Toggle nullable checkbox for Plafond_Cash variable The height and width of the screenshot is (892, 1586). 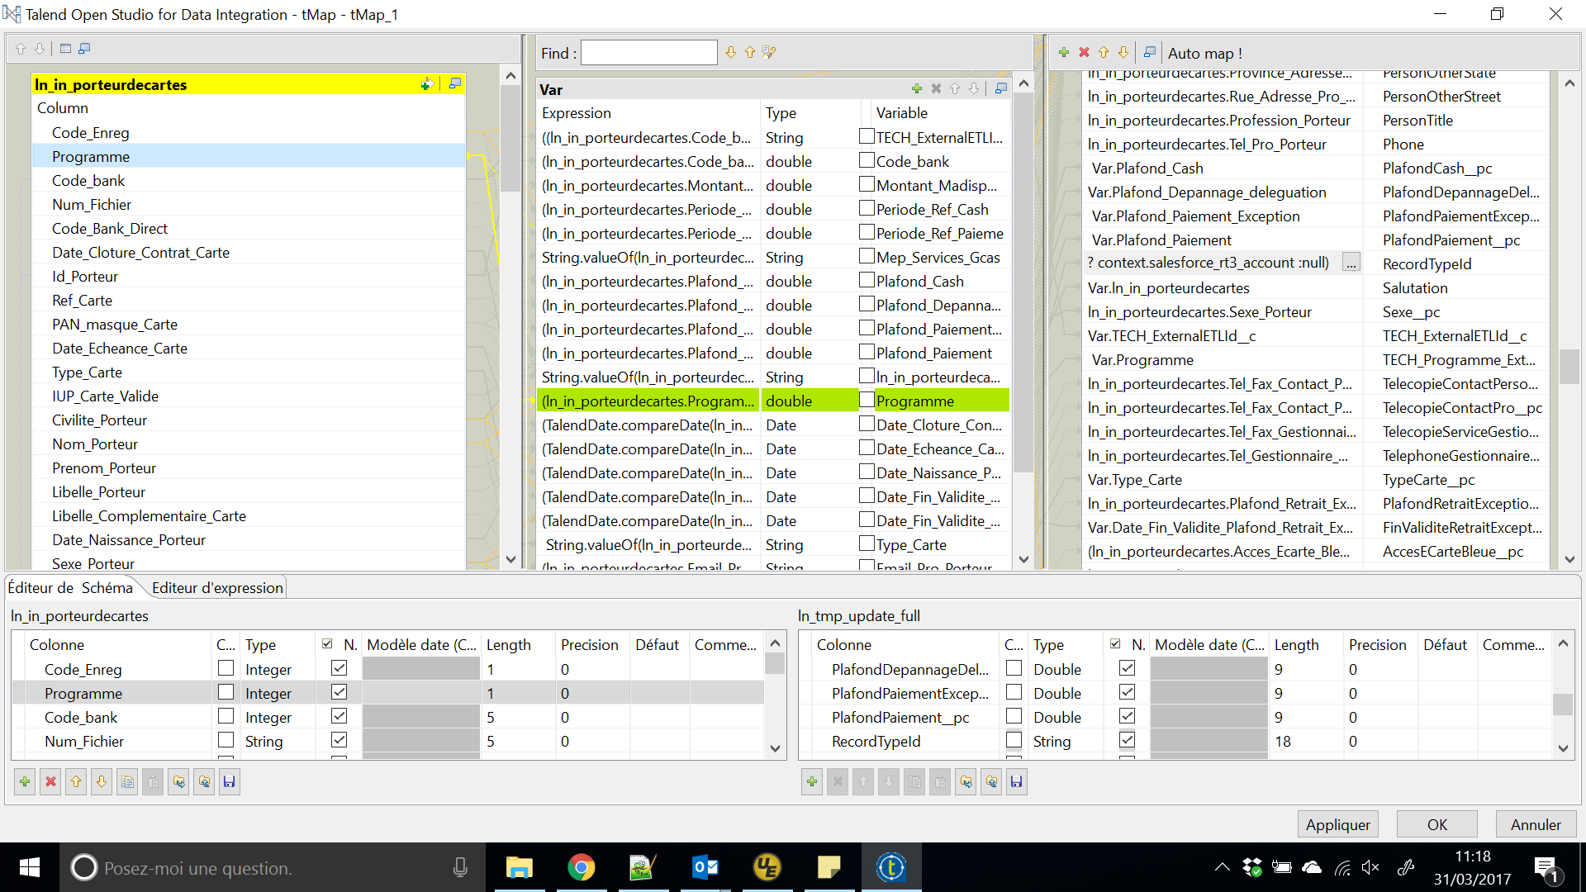tap(867, 280)
